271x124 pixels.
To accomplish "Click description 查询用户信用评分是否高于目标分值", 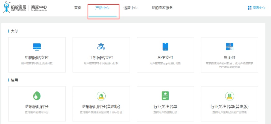I will (x=101, y=112).
